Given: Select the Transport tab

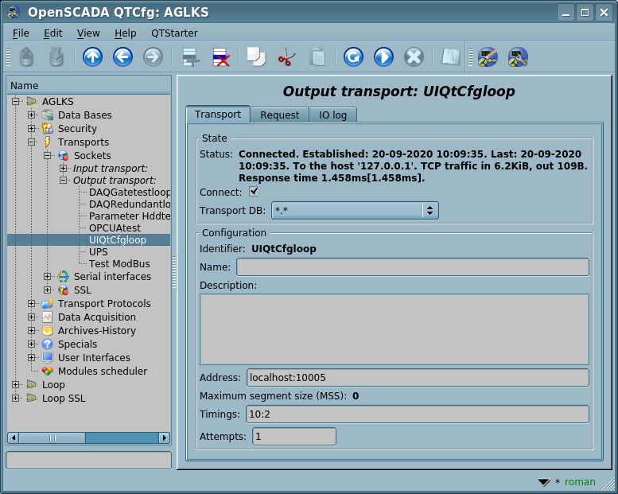Looking at the screenshot, I should (218, 115).
